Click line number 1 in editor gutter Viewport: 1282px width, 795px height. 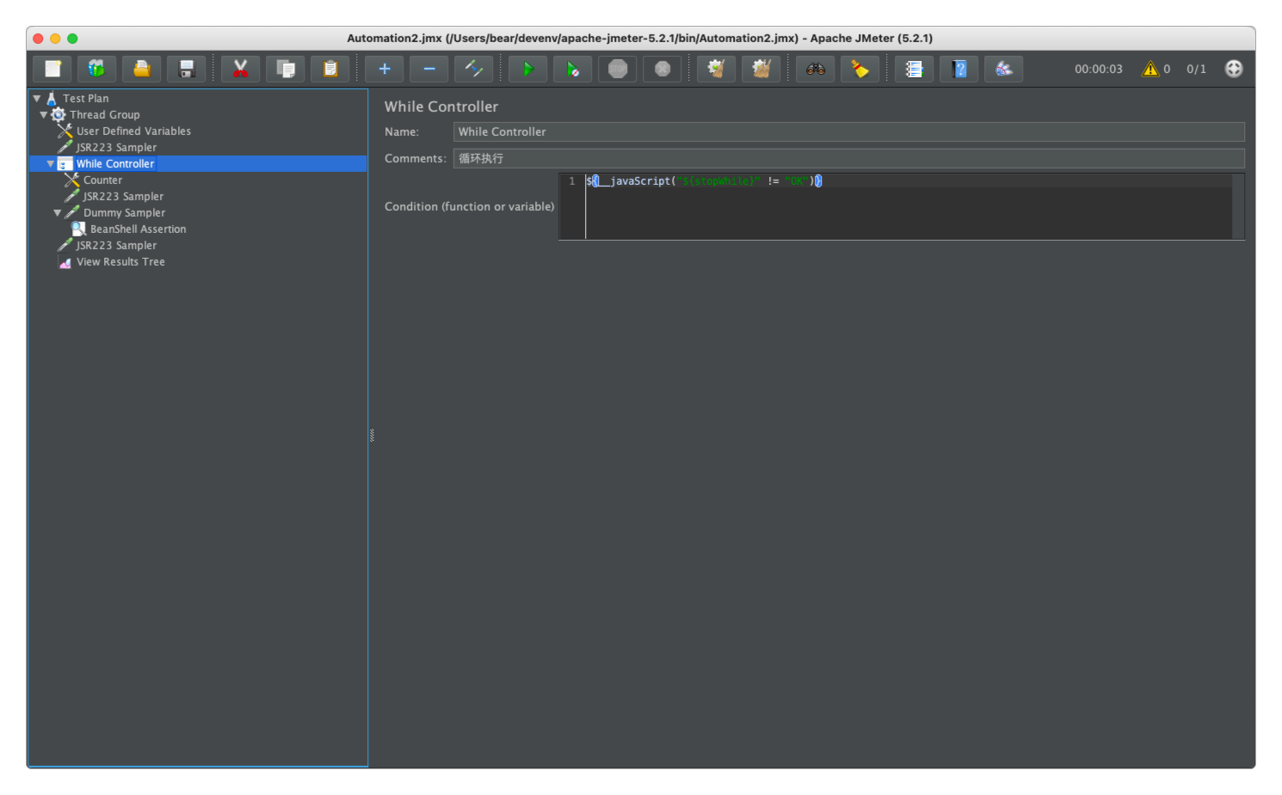(572, 181)
